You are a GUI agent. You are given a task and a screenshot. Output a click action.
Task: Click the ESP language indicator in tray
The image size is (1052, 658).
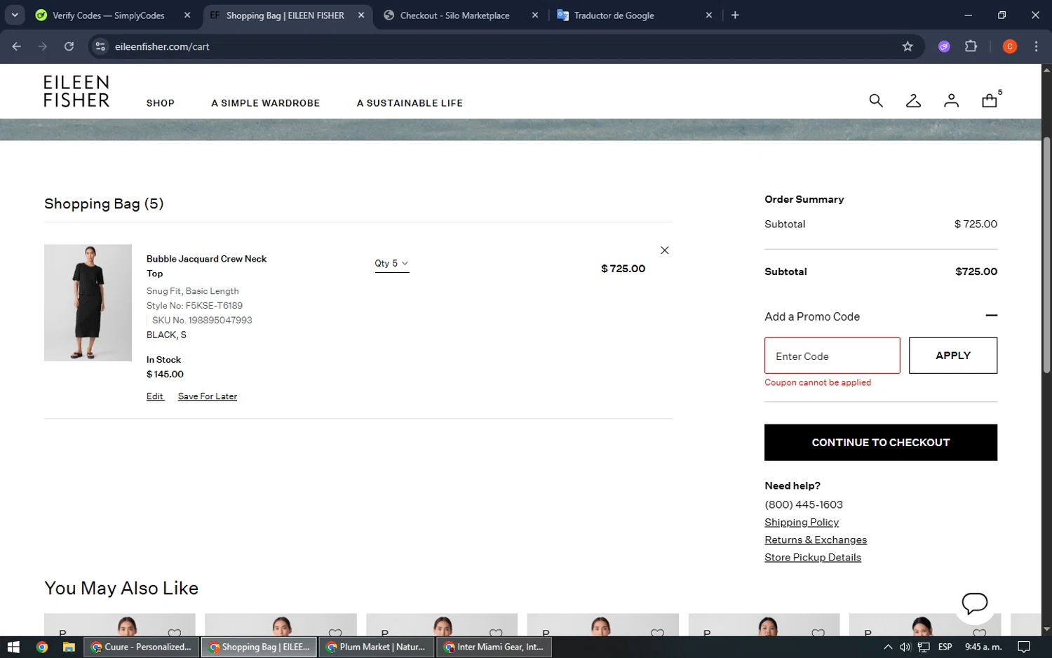click(945, 647)
